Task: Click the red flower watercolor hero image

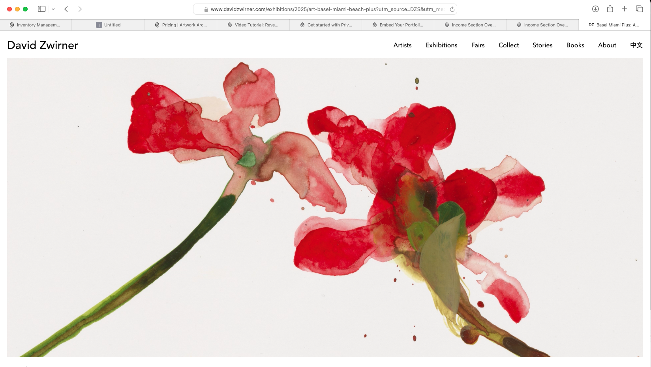Action: tap(325, 208)
